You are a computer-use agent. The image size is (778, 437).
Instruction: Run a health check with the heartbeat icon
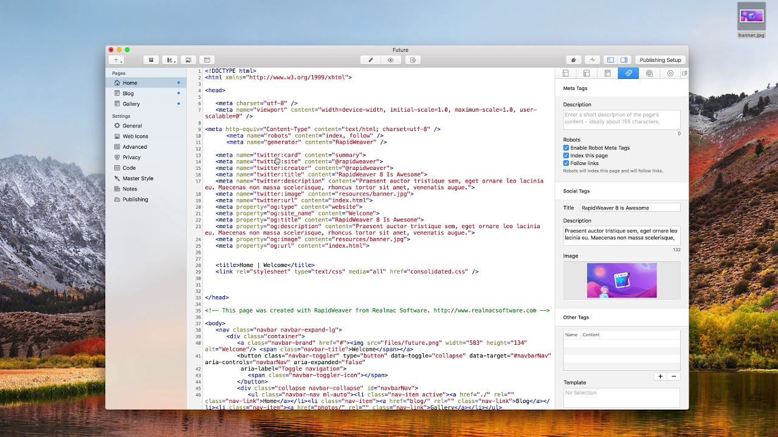point(593,59)
